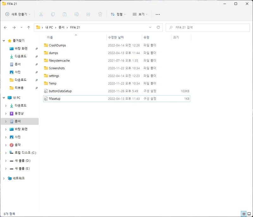Click the CrashDumps folder icon
This screenshot has height=217, width=253.
pos(46,45)
